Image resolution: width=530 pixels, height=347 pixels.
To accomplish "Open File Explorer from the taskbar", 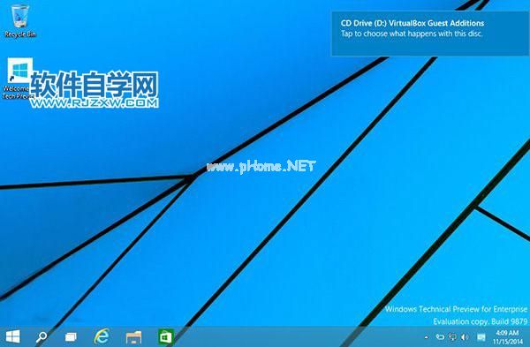I will tap(133, 337).
